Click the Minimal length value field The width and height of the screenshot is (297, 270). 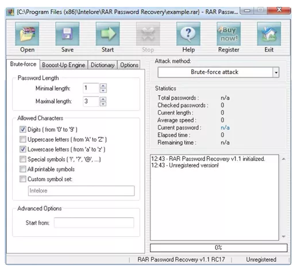(91, 88)
